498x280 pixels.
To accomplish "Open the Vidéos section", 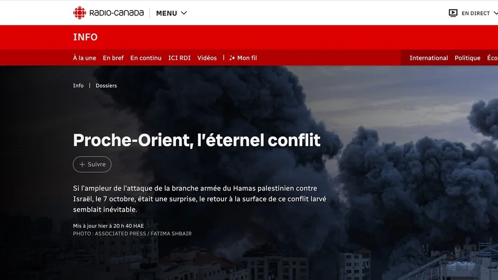I will pyautogui.click(x=207, y=58).
